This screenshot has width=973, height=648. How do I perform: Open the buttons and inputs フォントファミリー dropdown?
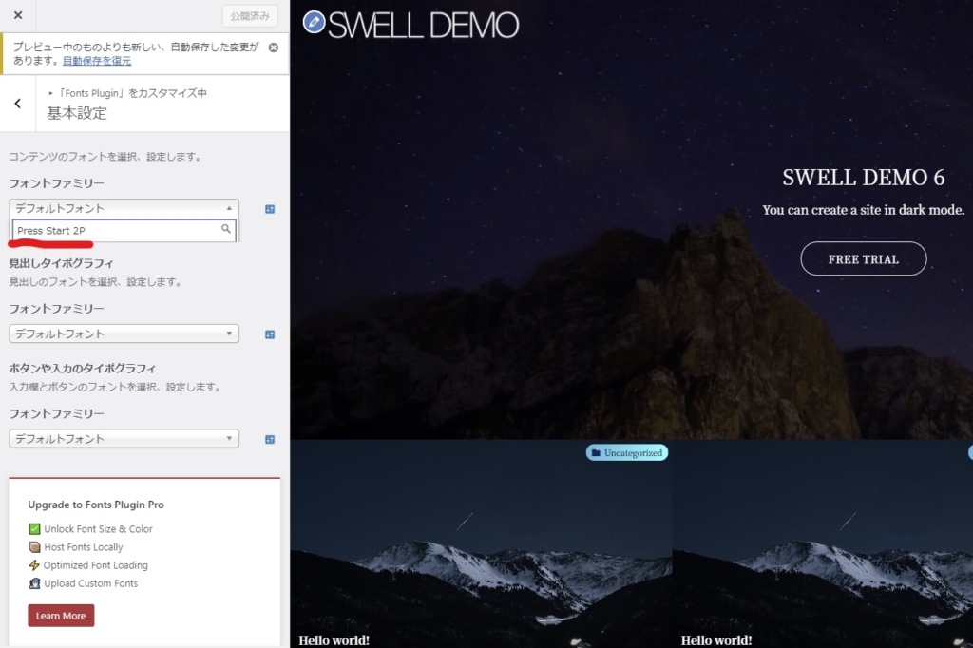[124, 439]
